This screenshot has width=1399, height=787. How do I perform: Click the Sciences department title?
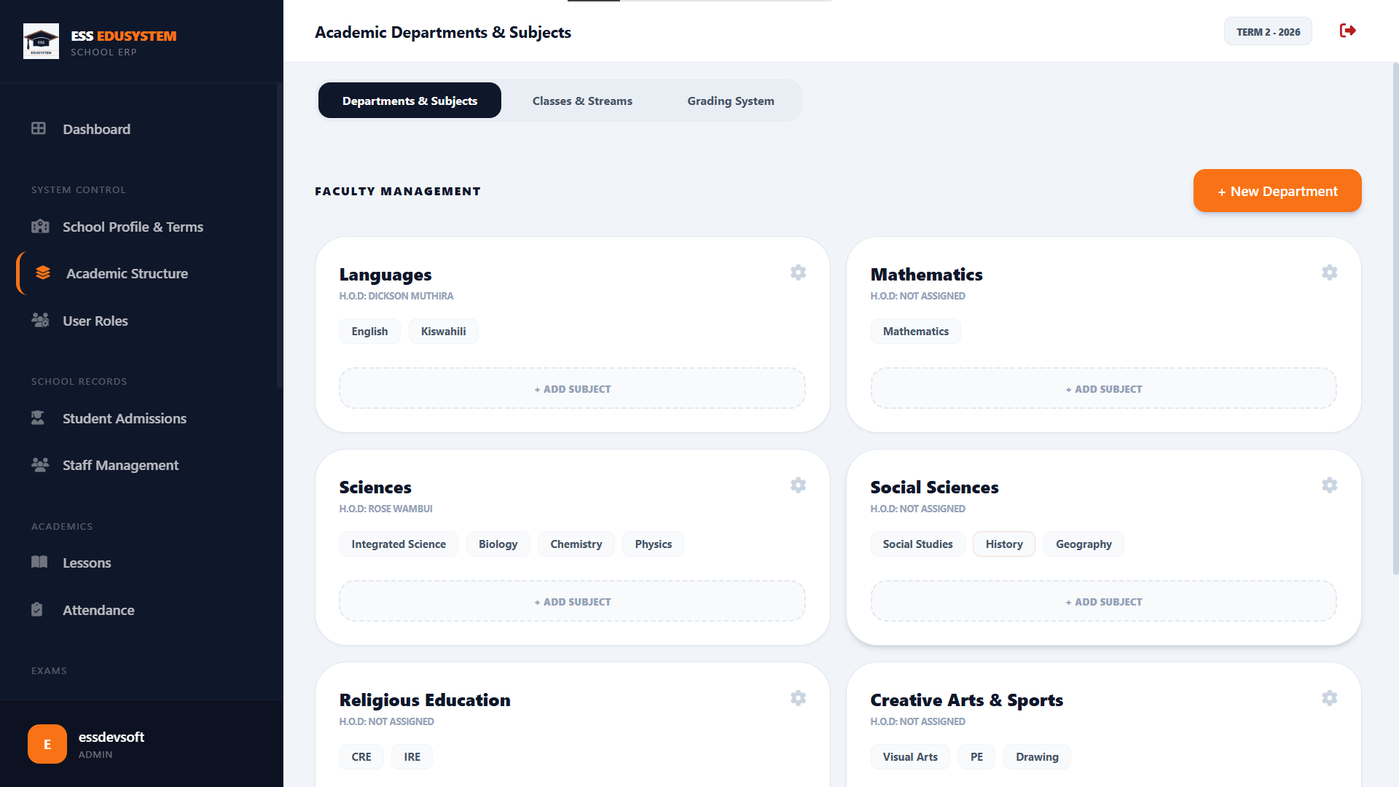click(x=375, y=488)
